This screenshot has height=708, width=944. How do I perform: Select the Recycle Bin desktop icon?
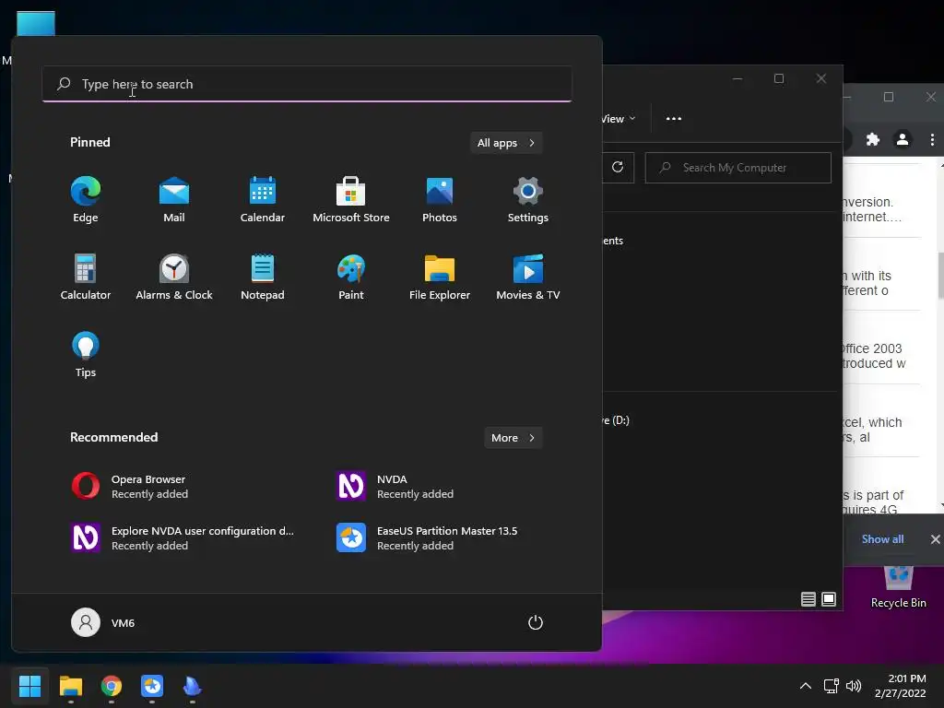[x=898, y=587]
